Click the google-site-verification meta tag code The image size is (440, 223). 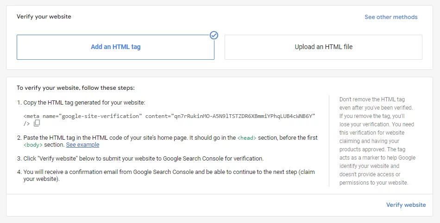click(170, 120)
